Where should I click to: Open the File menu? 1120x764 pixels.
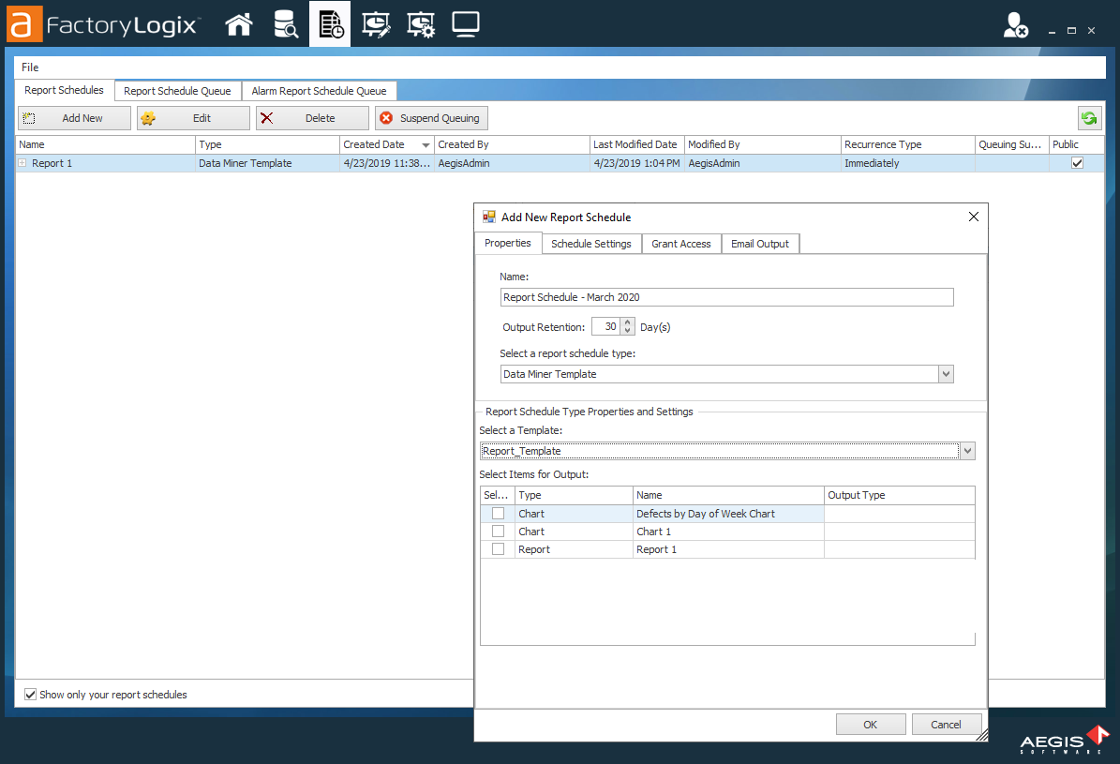30,67
